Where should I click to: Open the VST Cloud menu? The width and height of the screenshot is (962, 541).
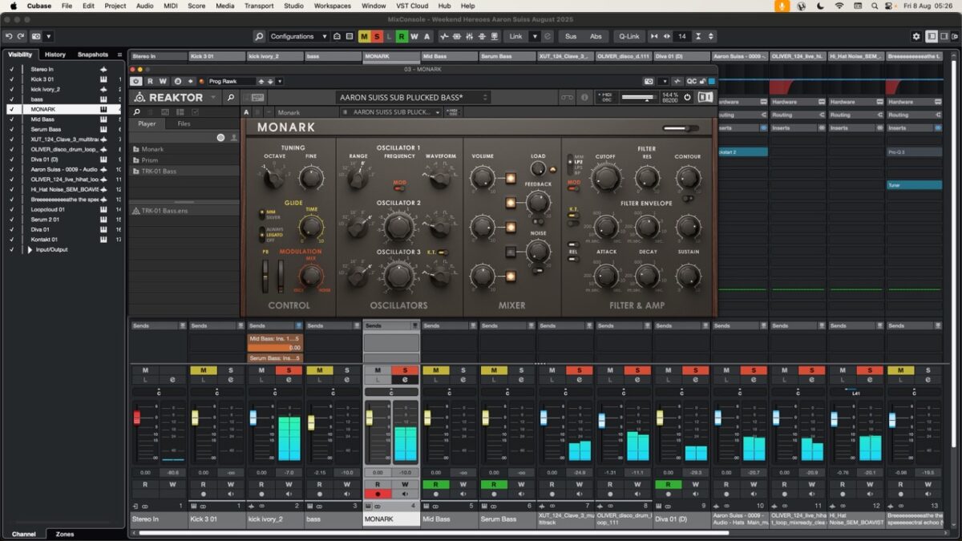[x=410, y=6]
